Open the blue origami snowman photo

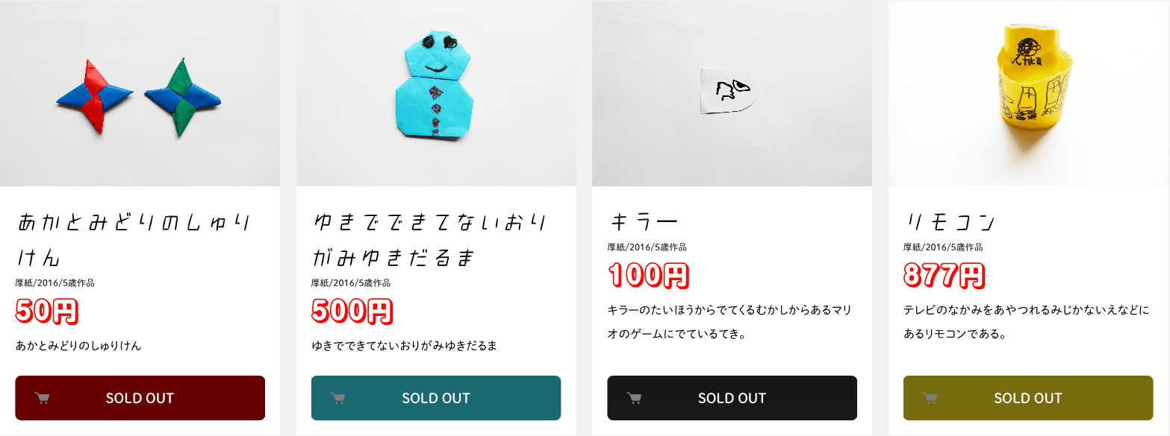[x=436, y=93]
